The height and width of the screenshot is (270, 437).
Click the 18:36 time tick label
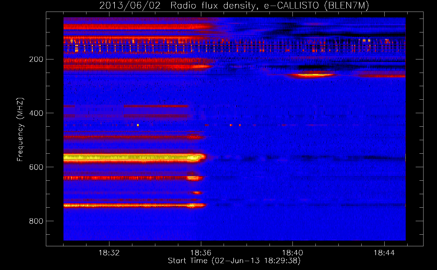201,253
